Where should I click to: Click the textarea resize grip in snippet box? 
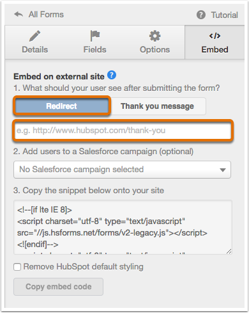click(x=229, y=252)
